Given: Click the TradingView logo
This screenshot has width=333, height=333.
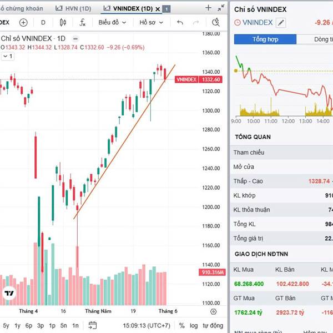Looking at the screenshot, I should click(x=9, y=293).
